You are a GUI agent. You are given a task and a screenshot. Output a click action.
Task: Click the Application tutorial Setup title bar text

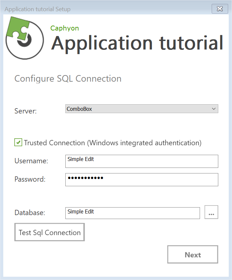point(38,9)
